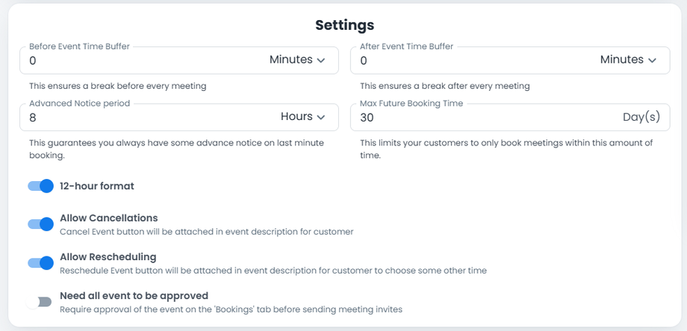Click the 12-hour format label
The width and height of the screenshot is (687, 331).
97,186
